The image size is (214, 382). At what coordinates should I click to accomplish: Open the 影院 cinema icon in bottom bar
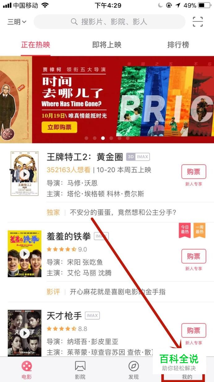[80, 366]
